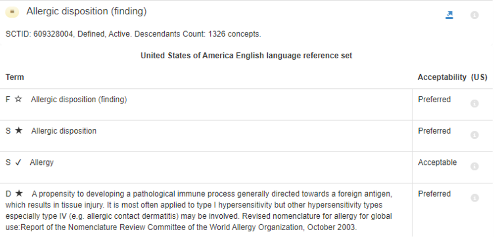Click info icon for the 'Allergic disposition (finding)' row
Screen dimensions: 494x237
[474, 104]
